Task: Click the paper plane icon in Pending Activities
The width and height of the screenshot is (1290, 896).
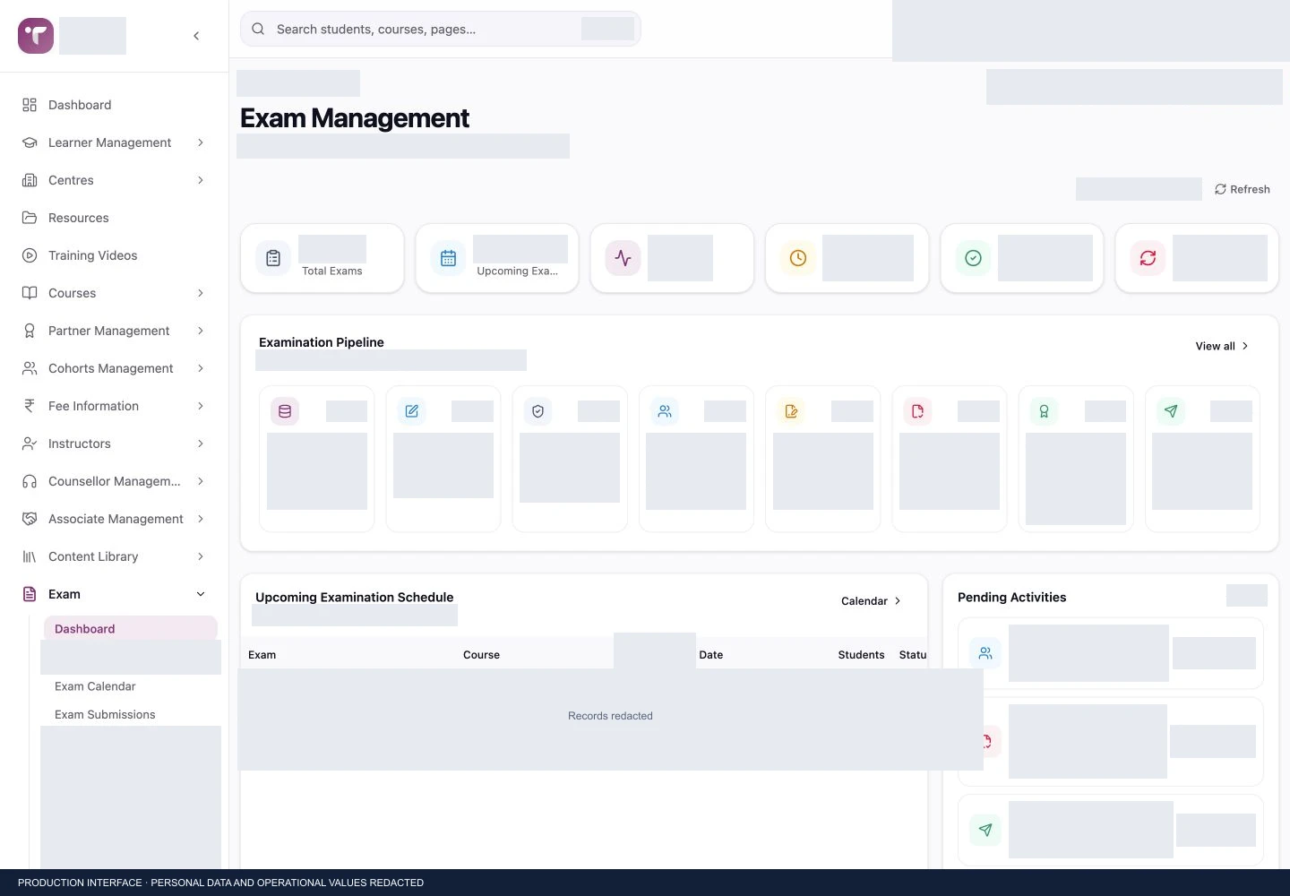Action: pos(985,830)
